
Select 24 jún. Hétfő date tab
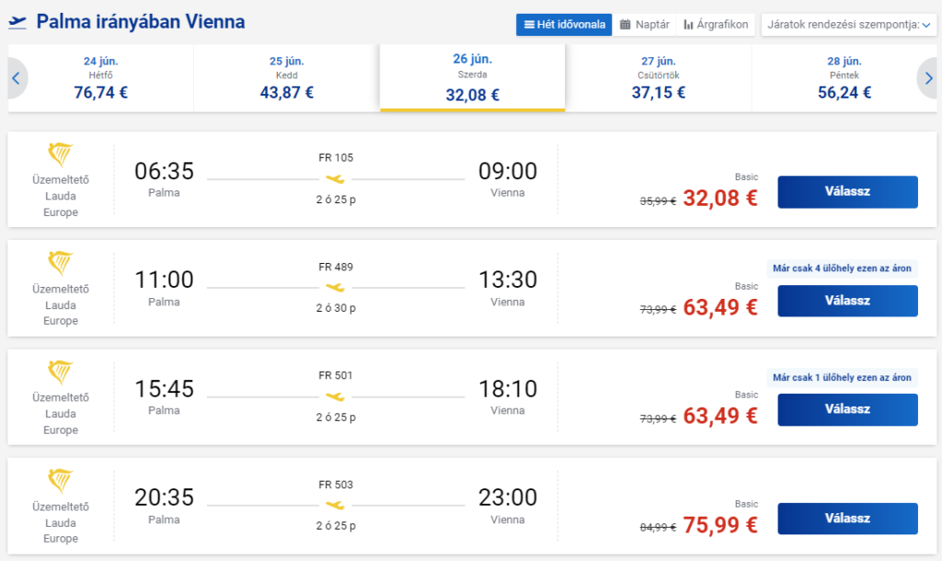click(x=101, y=78)
